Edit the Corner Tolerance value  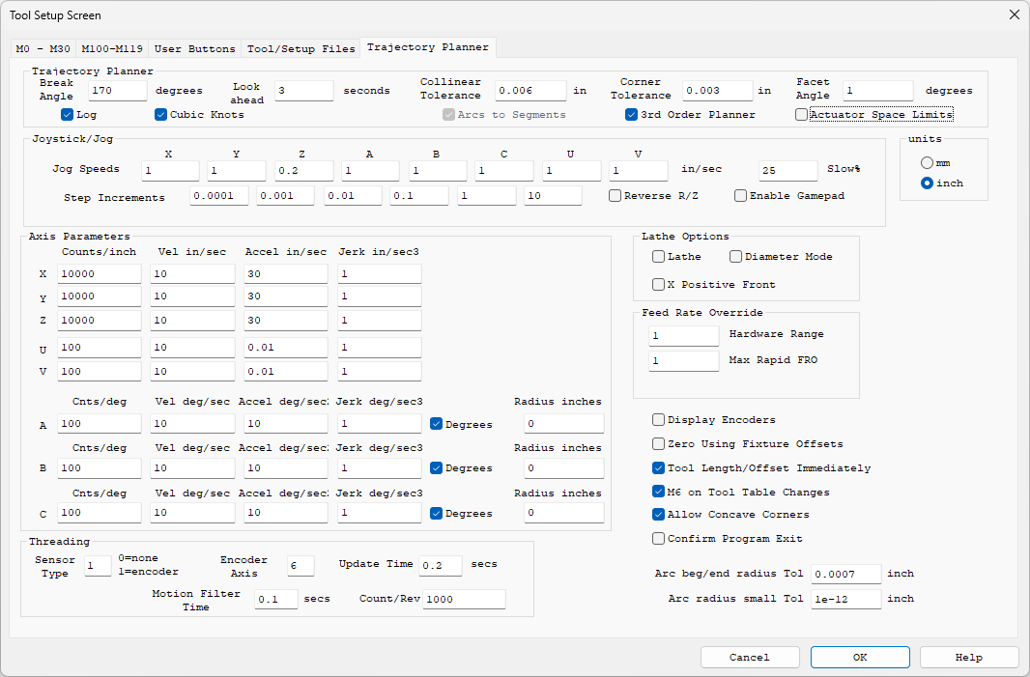click(717, 91)
